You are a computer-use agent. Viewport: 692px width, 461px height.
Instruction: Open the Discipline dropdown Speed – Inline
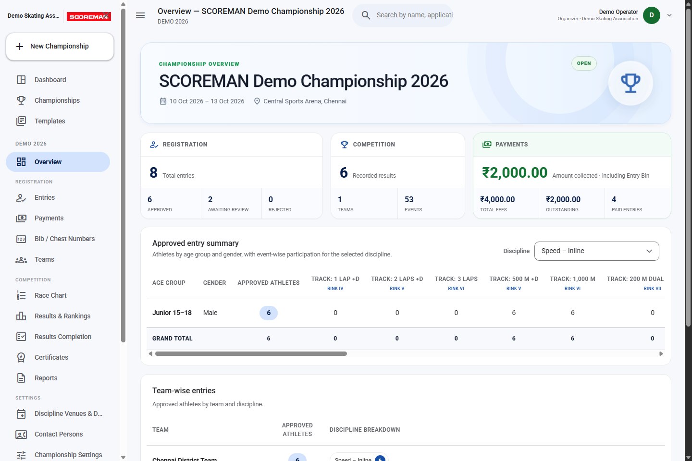coord(596,251)
